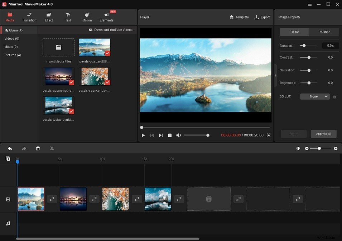Toggle full screen playback mode
Image resolution: width=342 pixels, height=241 pixels.
coord(268,135)
